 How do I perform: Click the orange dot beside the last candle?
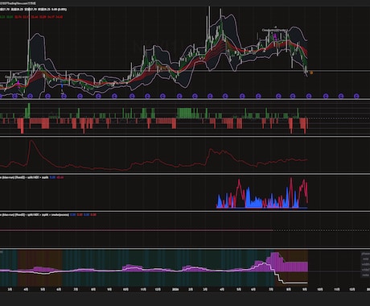click(x=311, y=72)
